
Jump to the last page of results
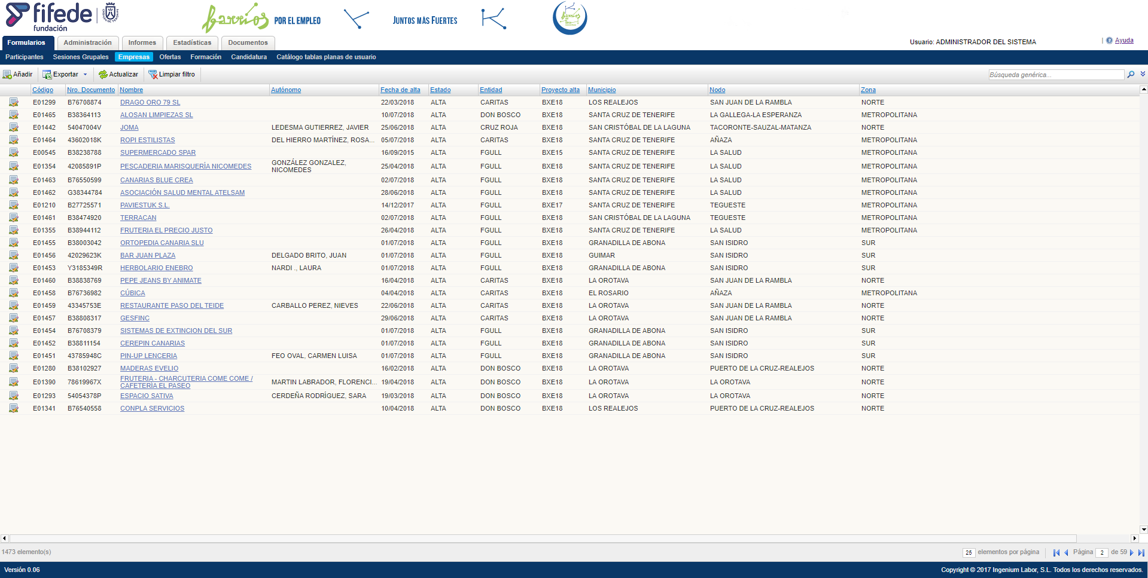pos(1141,552)
